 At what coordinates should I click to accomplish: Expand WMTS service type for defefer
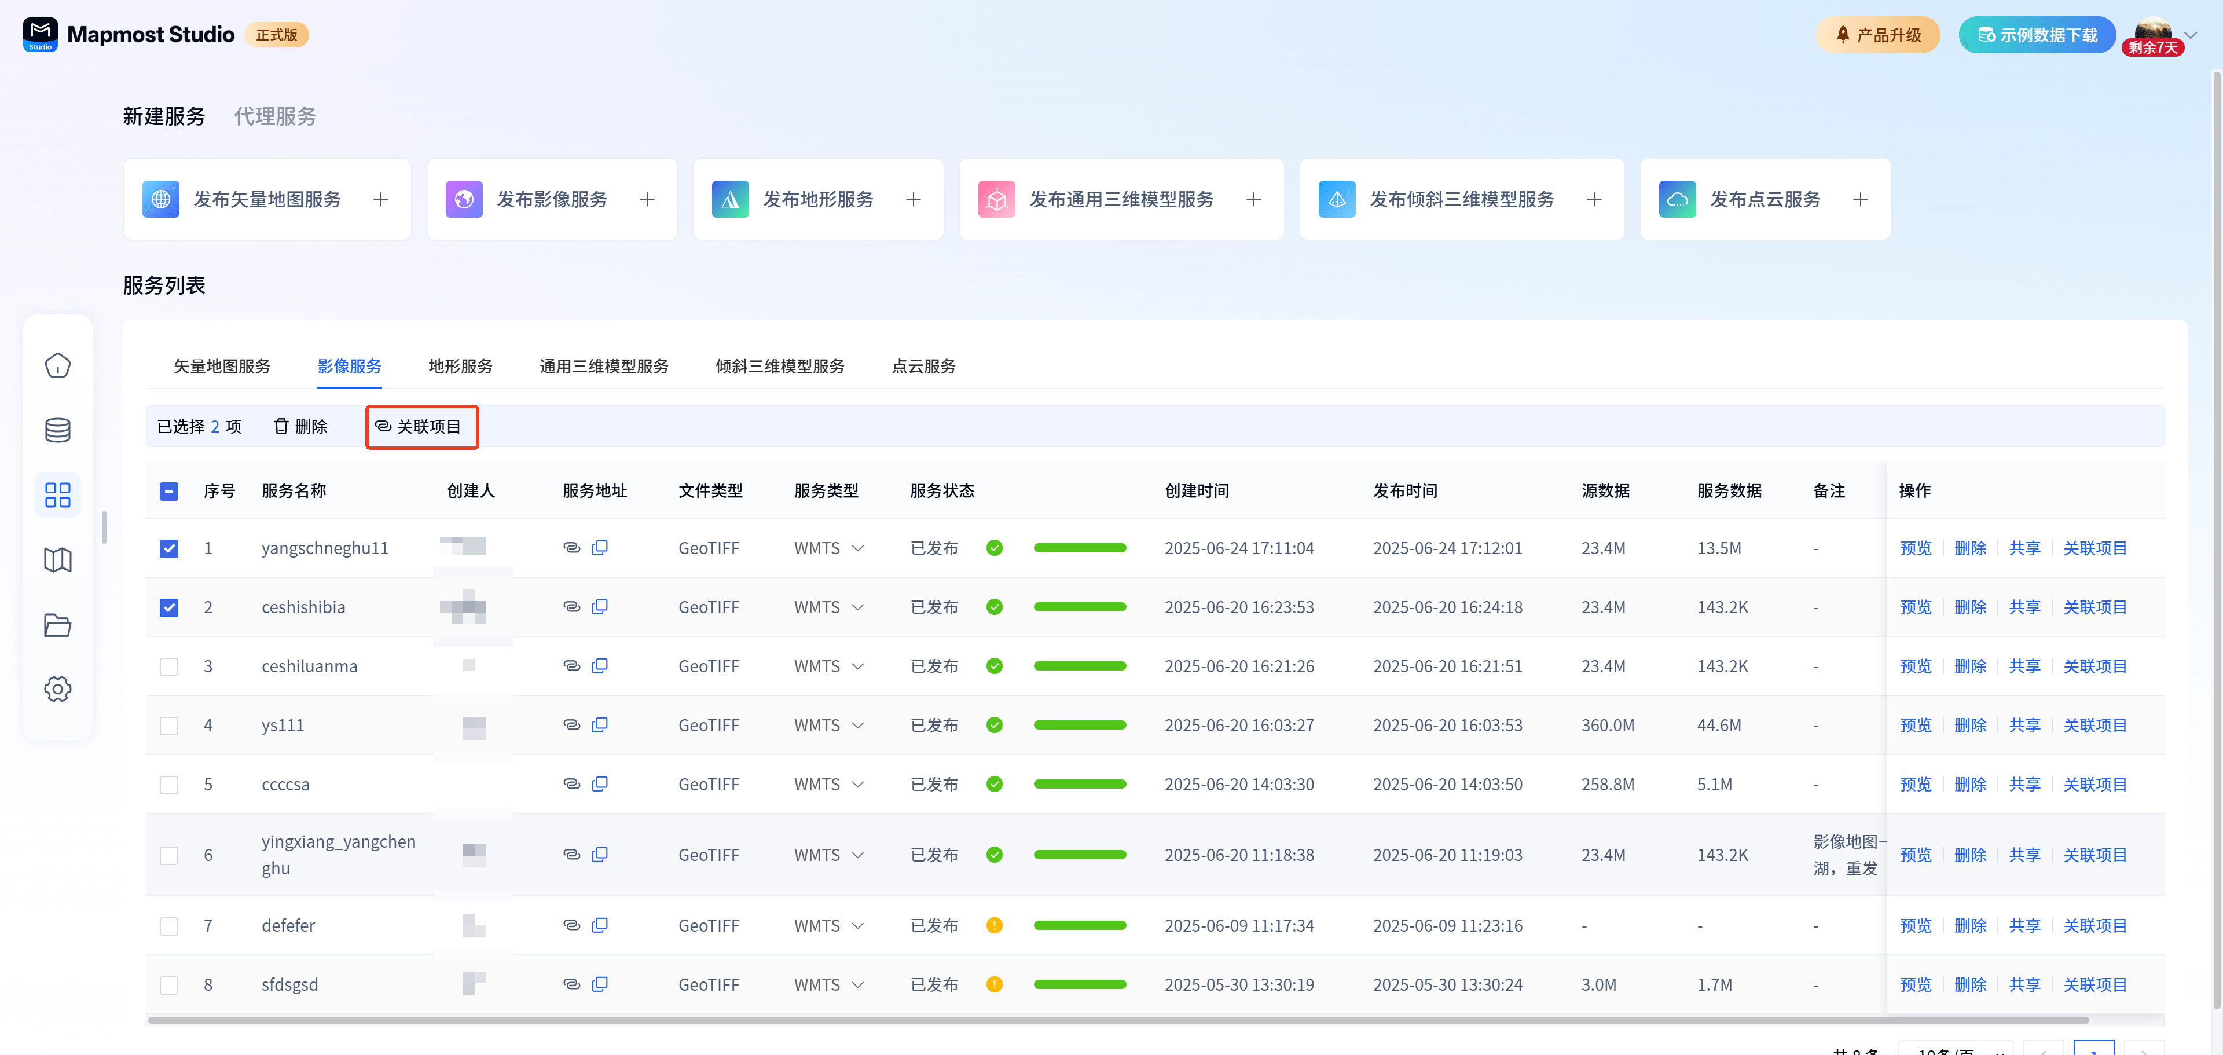[857, 925]
